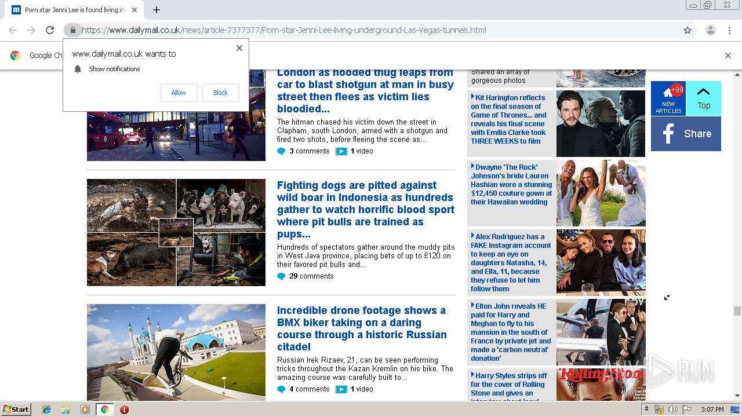The height and width of the screenshot is (417, 742).
Task: View 3 comments on shotgun article
Action: click(309, 151)
